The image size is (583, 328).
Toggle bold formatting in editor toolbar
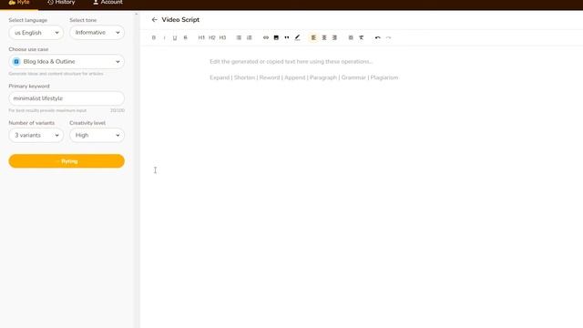pyautogui.click(x=154, y=37)
